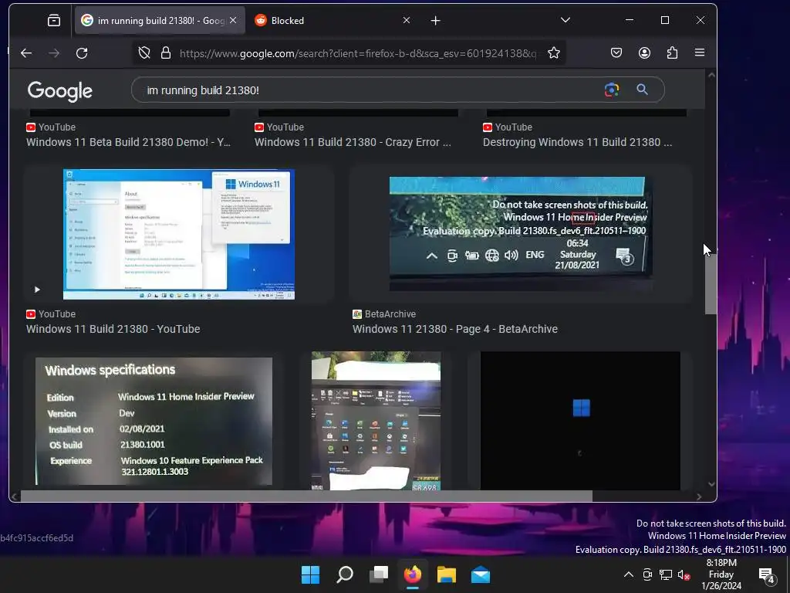View site security padlock information
The height and width of the screenshot is (593, 790).
tap(165, 53)
